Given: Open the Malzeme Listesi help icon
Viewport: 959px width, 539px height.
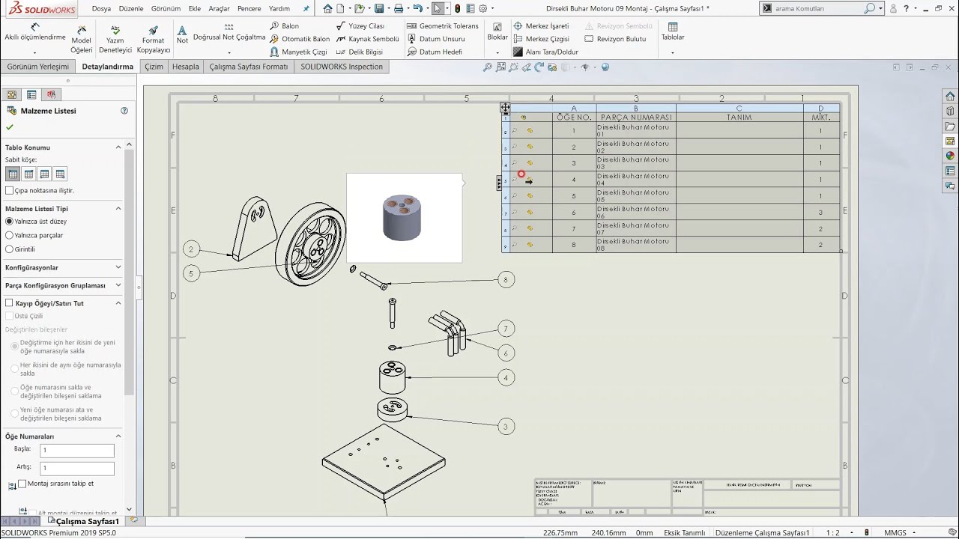Looking at the screenshot, I should tap(124, 111).
